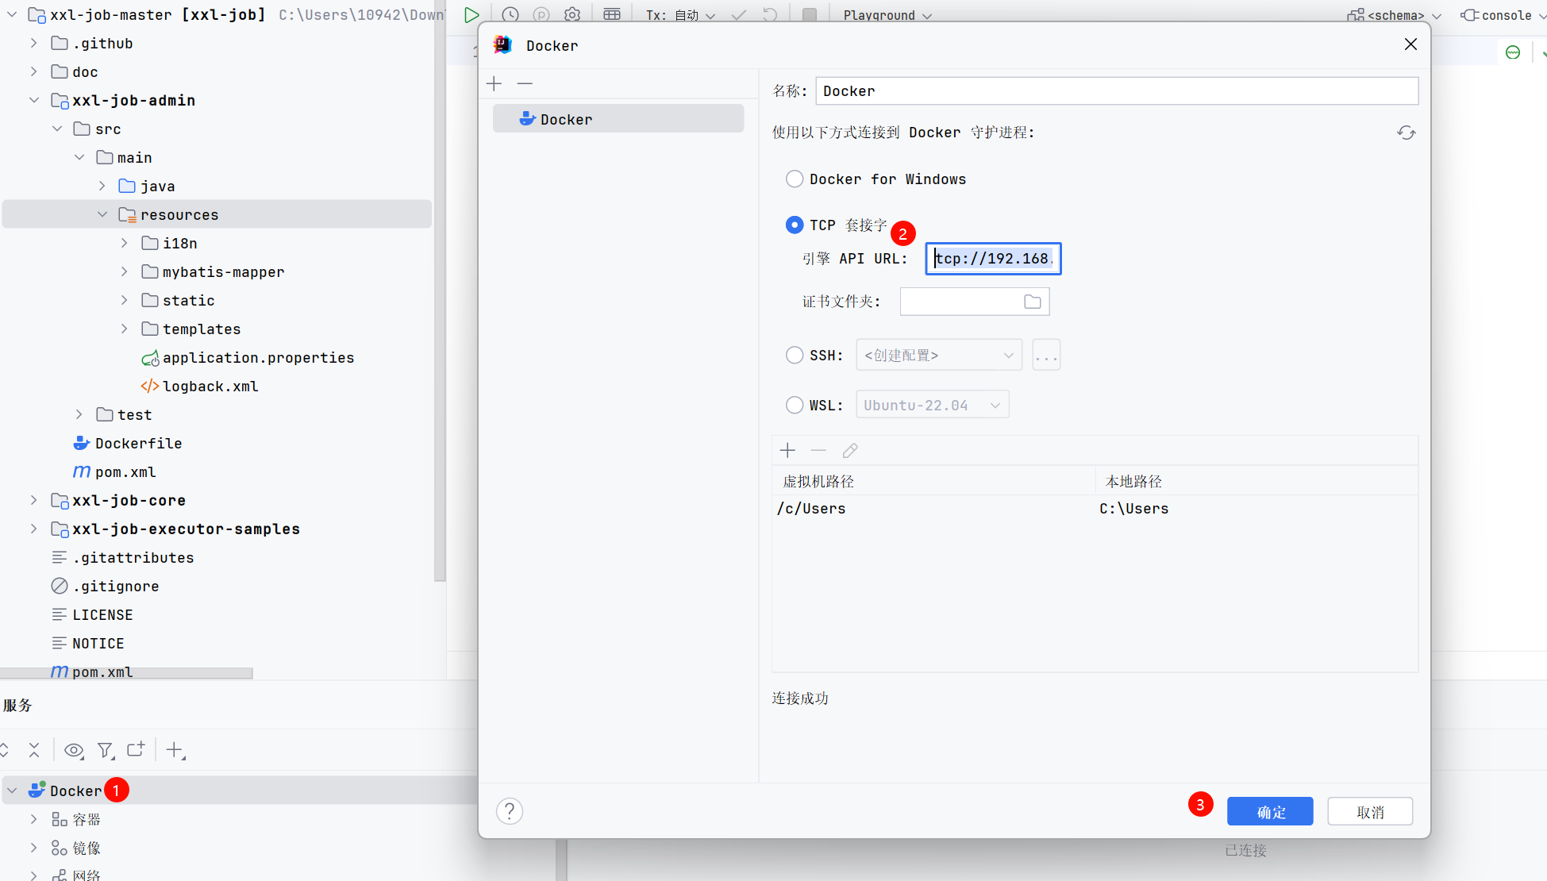Image resolution: width=1547 pixels, height=881 pixels.
Task: Click project tree horizontal scrollbar
Action: (x=126, y=673)
